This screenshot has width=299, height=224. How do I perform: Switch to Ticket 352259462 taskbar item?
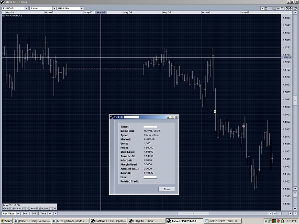[x=184, y=221]
